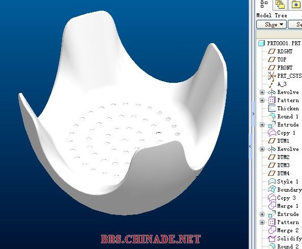Viewport: 302px width, 249px height.
Task: Select the PRT_CSYS coordinate system icon
Action: click(x=272, y=76)
